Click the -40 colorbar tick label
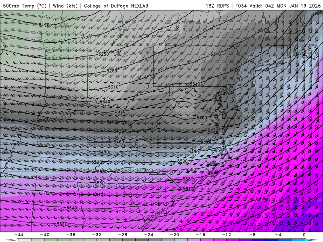This screenshot has width=323, height=242. [x=45, y=235]
